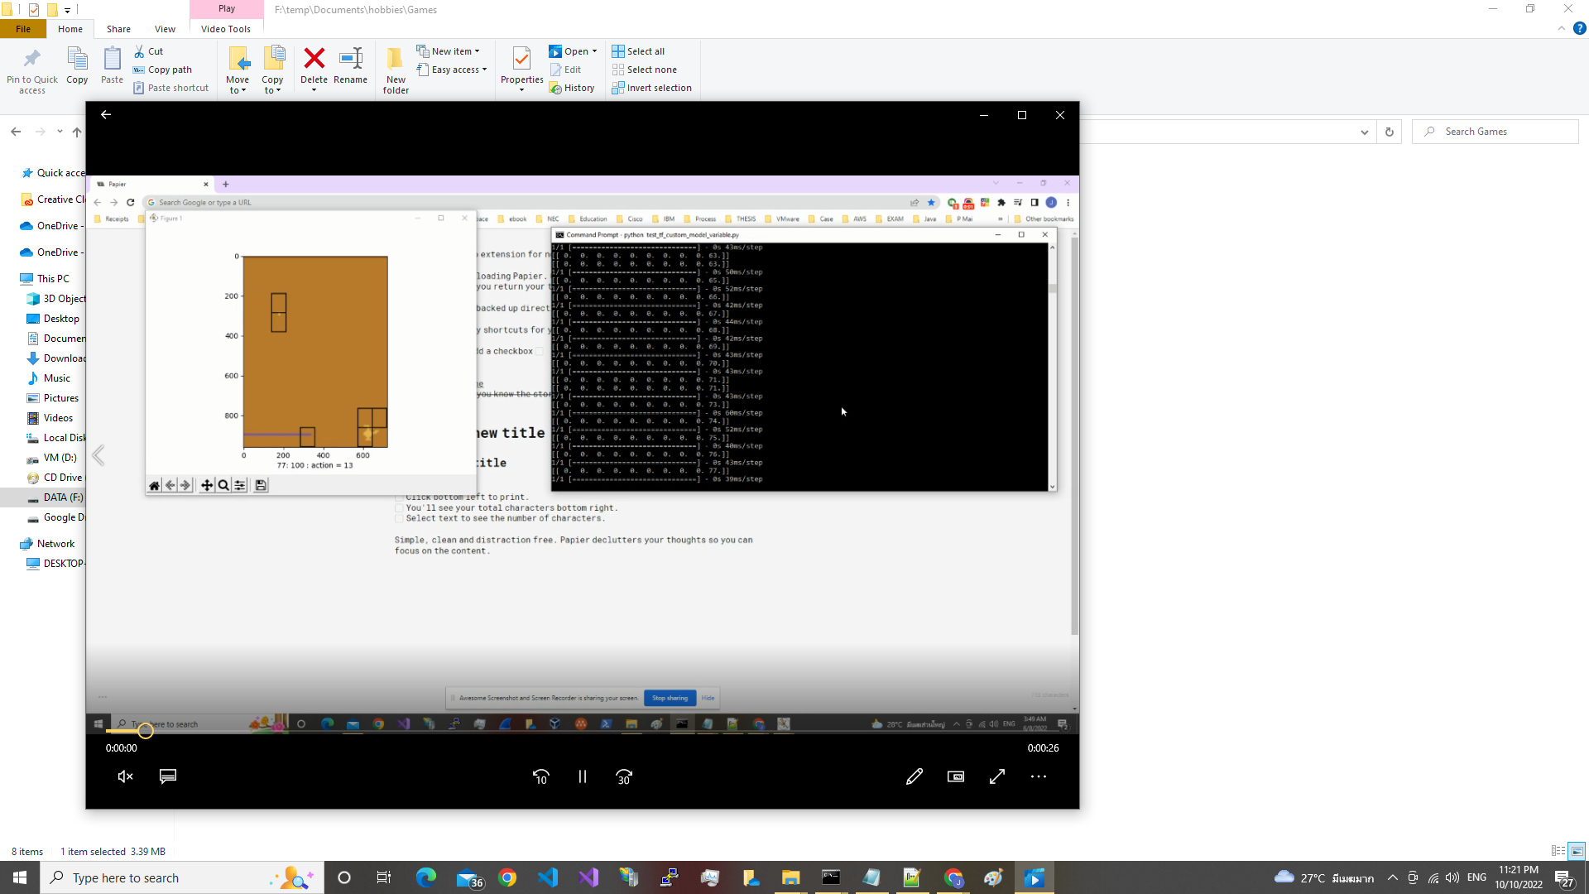1589x894 pixels.
Task: Enter full screen in video player
Action: (997, 776)
